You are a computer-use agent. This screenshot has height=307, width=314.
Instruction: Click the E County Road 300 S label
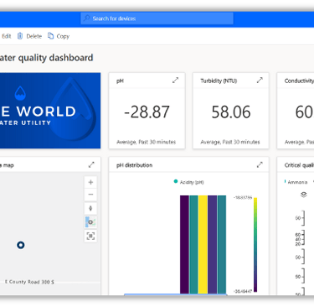click(x=29, y=282)
